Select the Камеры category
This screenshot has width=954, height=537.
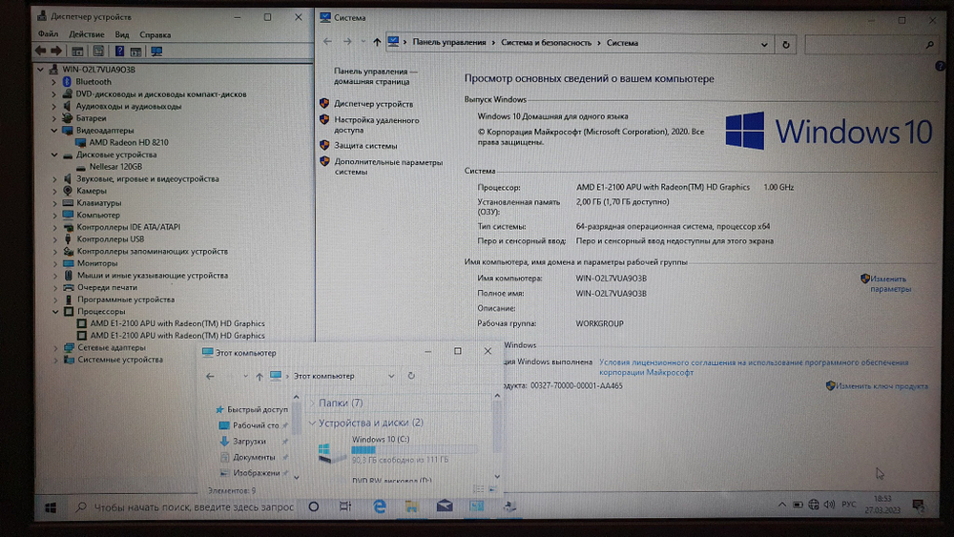92,191
